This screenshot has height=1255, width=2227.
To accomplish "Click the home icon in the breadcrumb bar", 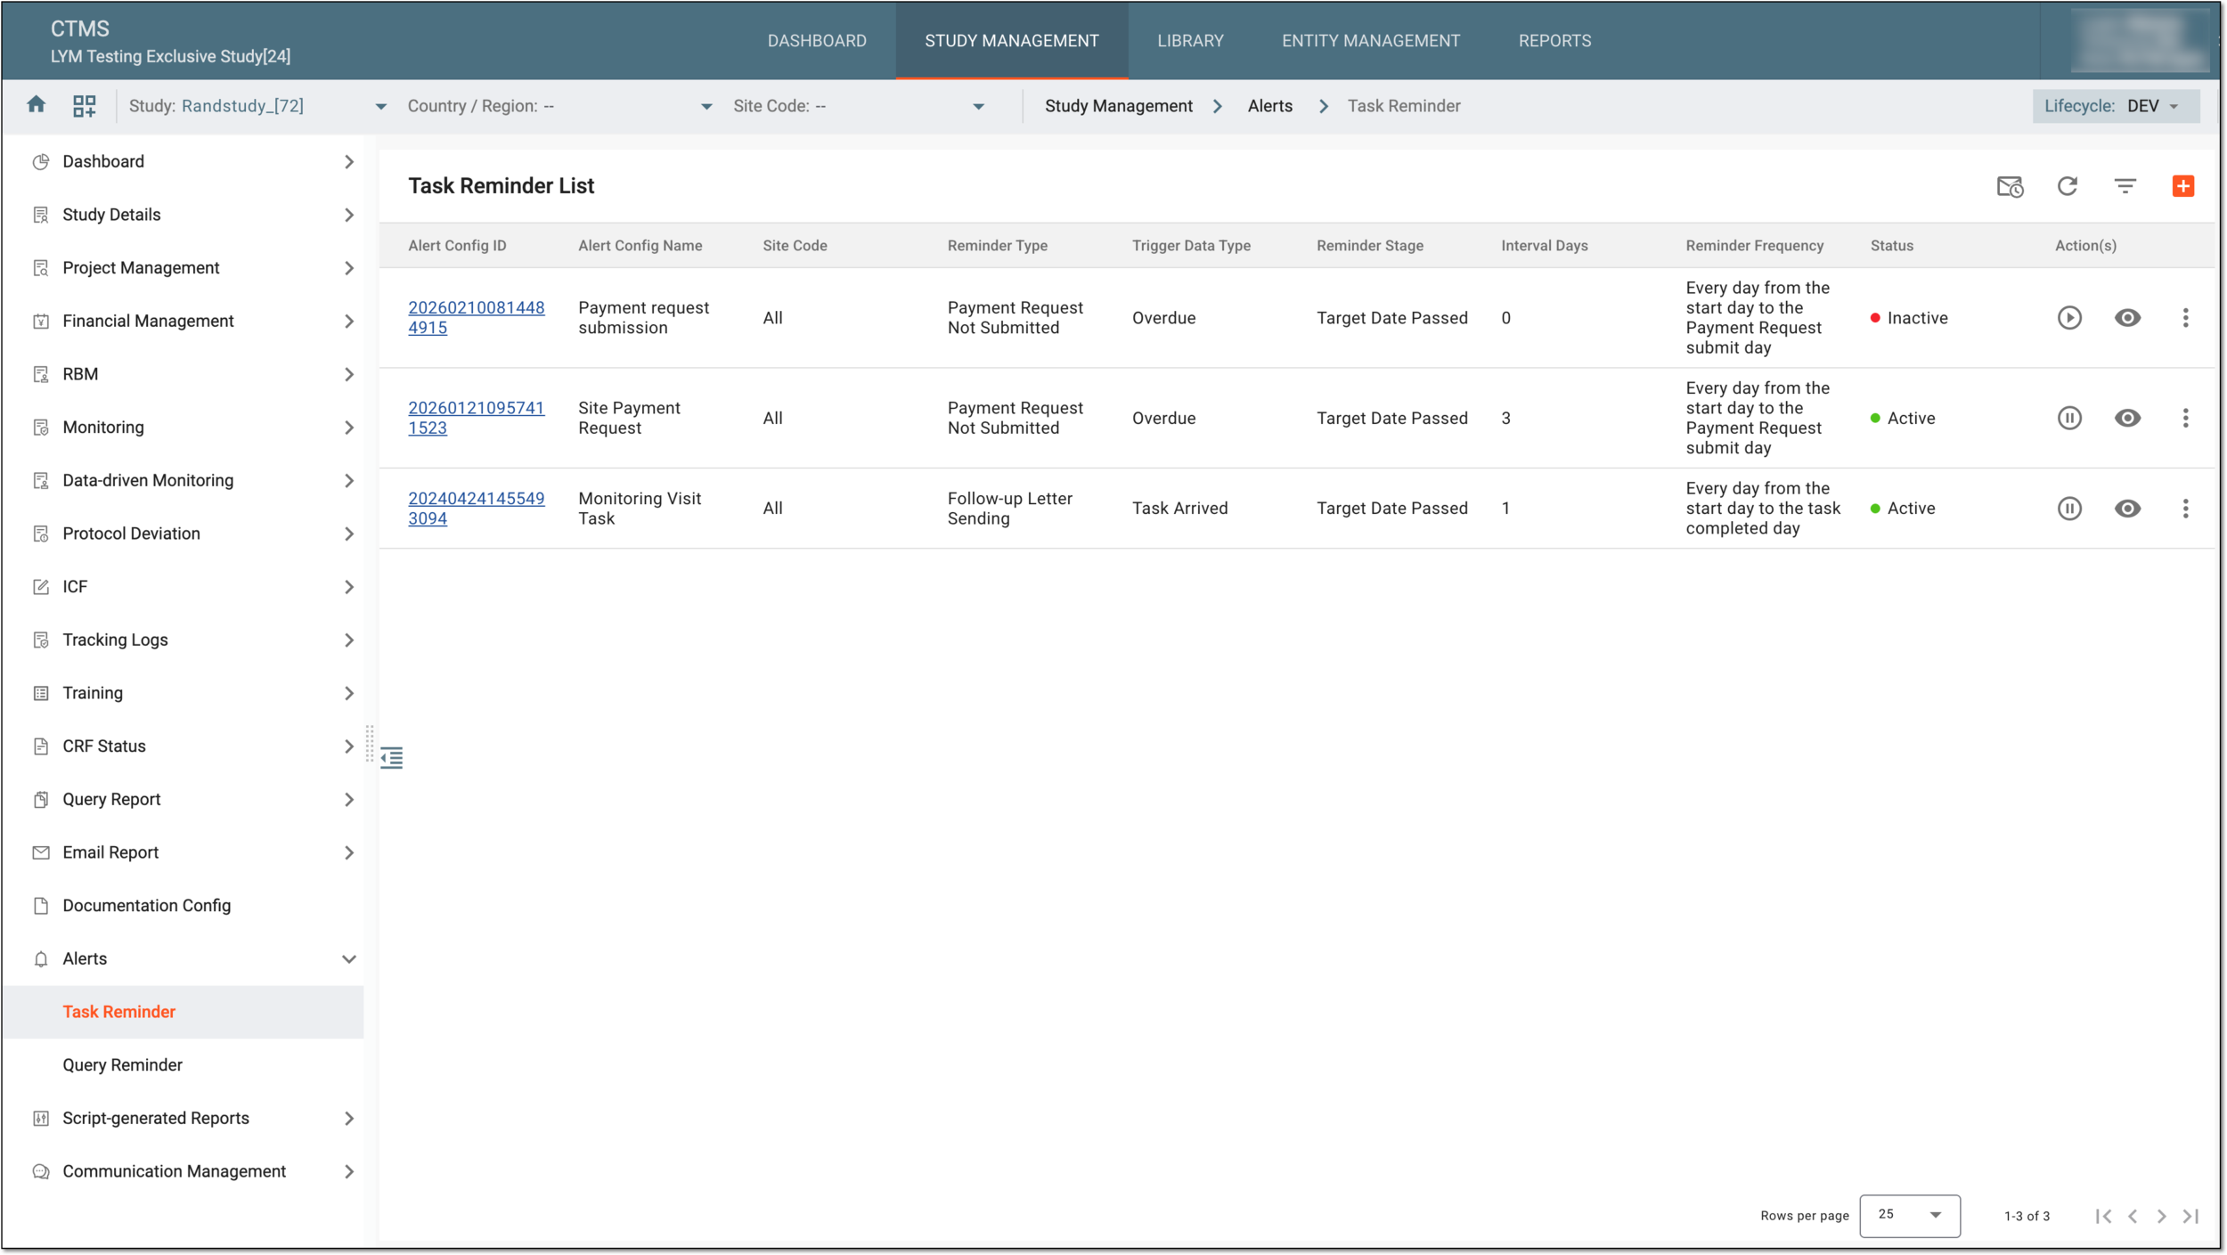I will [x=37, y=105].
